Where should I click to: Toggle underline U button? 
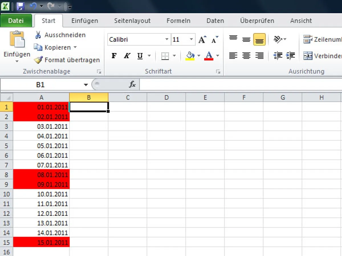(140, 56)
